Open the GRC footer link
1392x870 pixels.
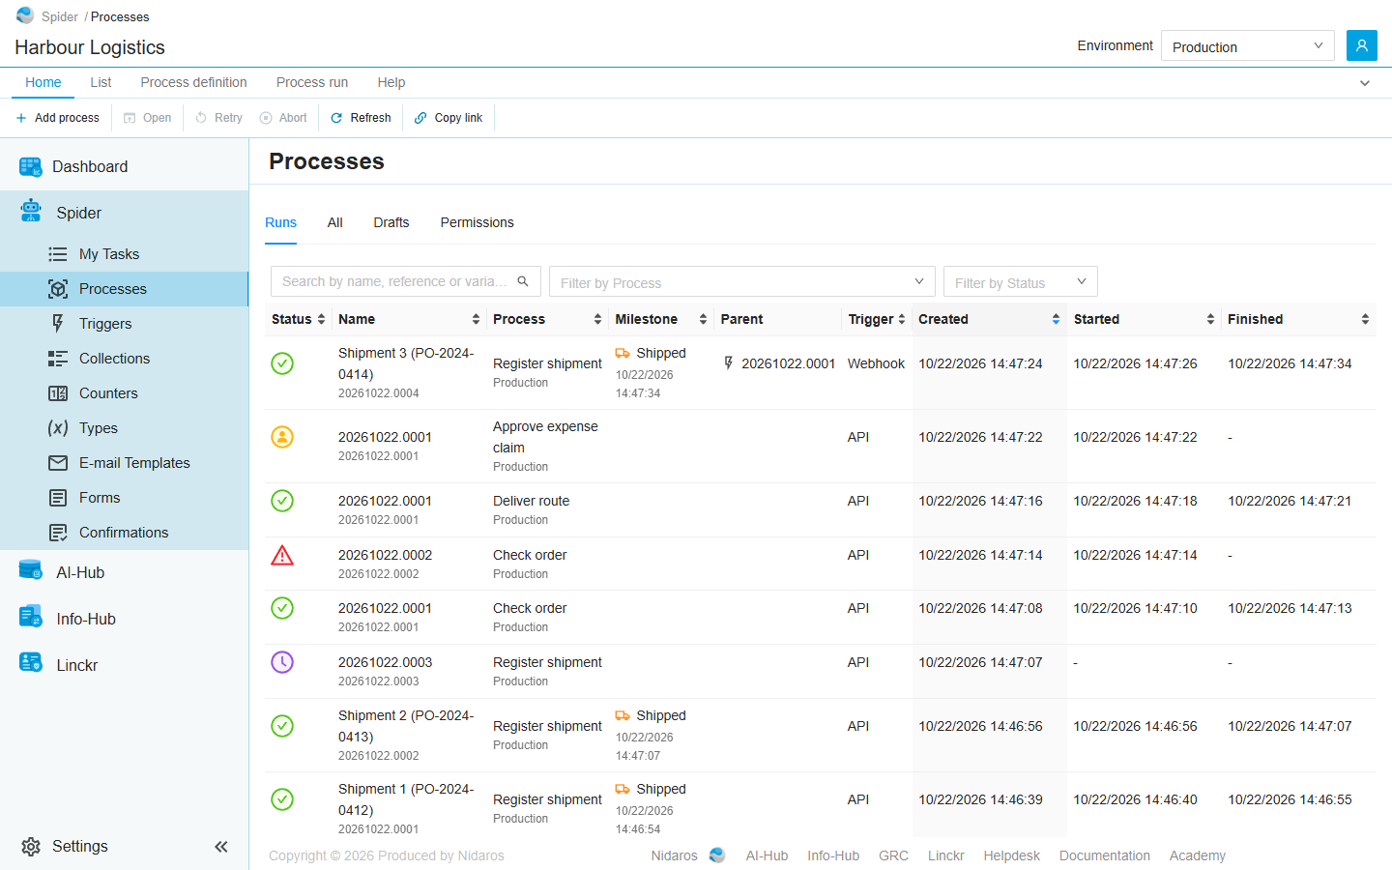click(893, 855)
